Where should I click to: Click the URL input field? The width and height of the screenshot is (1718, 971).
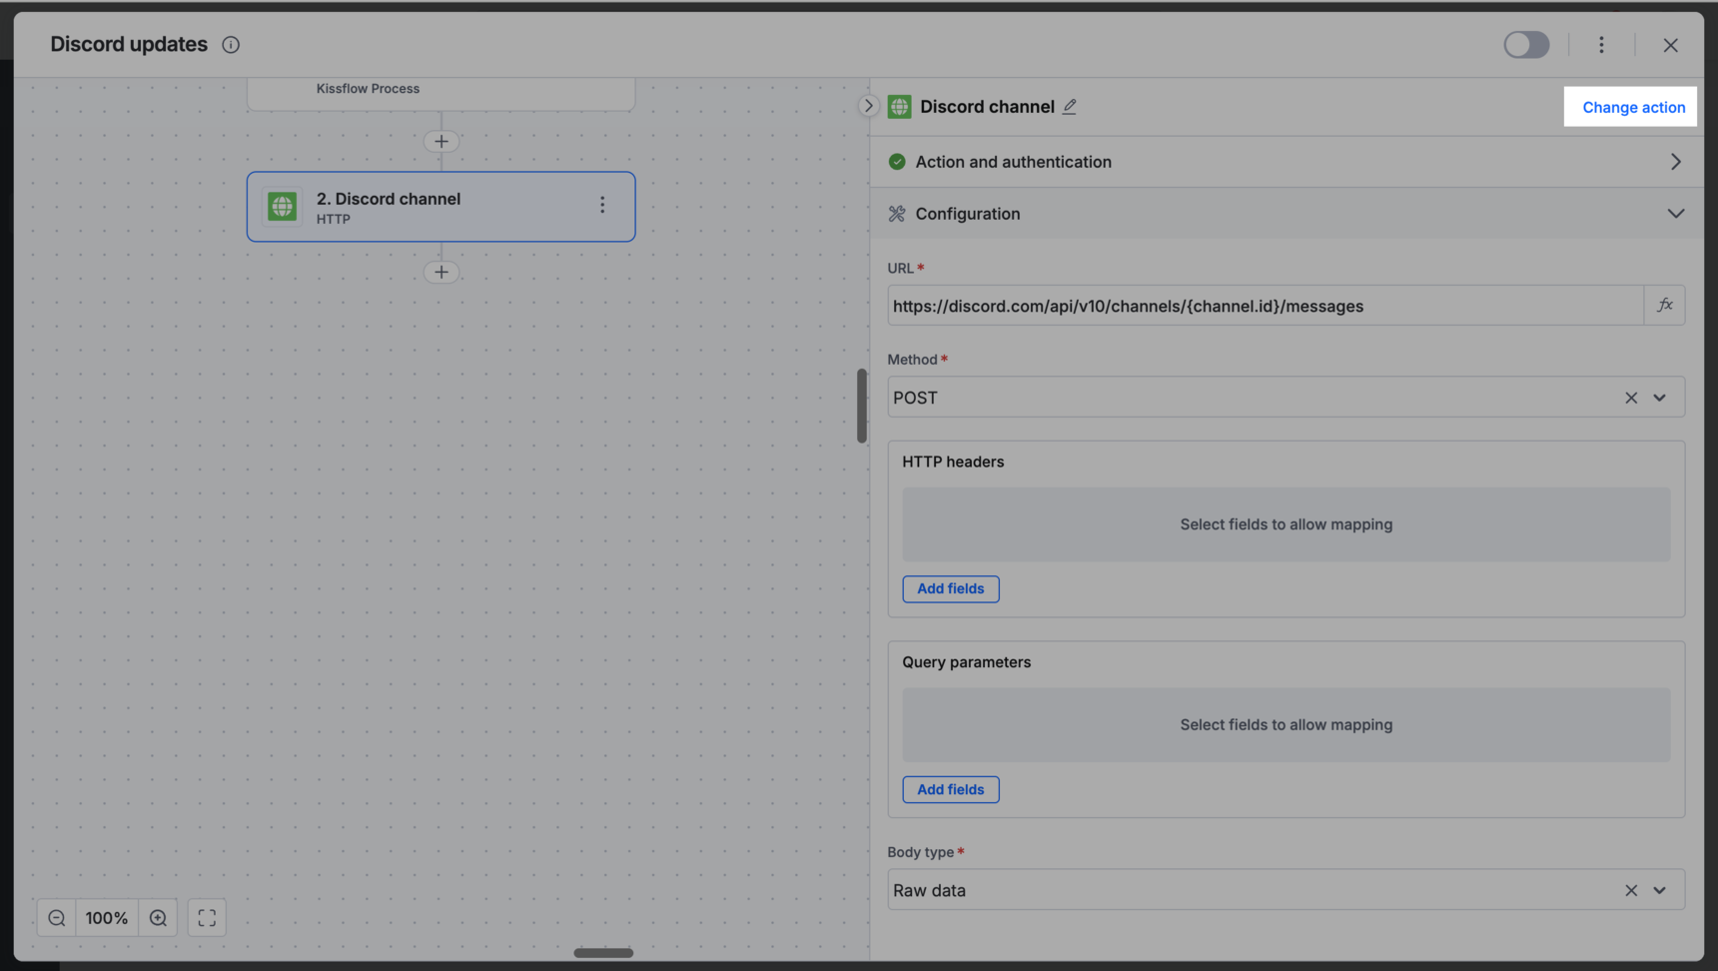tap(1264, 306)
